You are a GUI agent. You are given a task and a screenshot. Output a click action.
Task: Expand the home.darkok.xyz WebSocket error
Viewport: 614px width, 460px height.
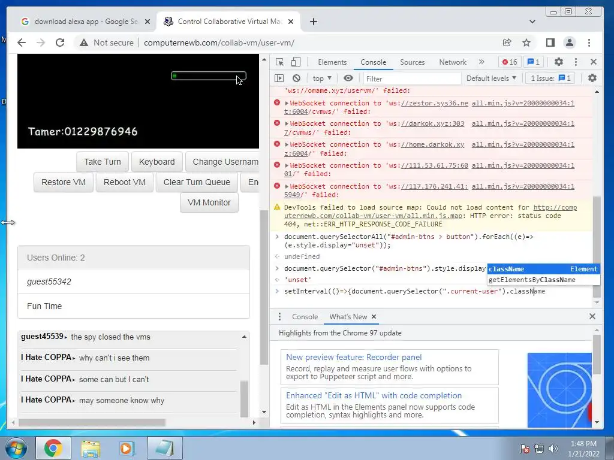(x=287, y=145)
